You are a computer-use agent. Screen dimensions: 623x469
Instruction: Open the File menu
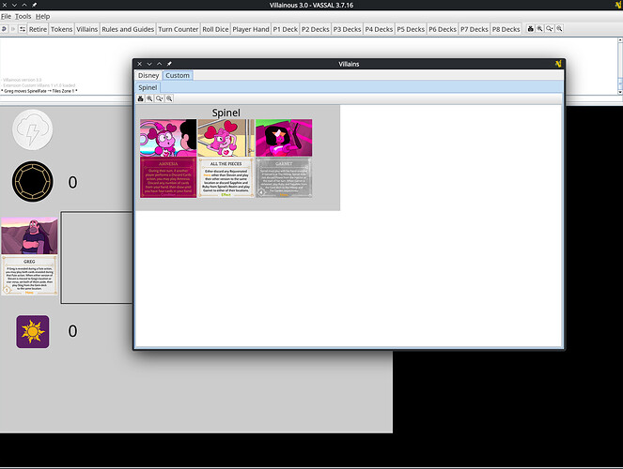[x=6, y=16]
